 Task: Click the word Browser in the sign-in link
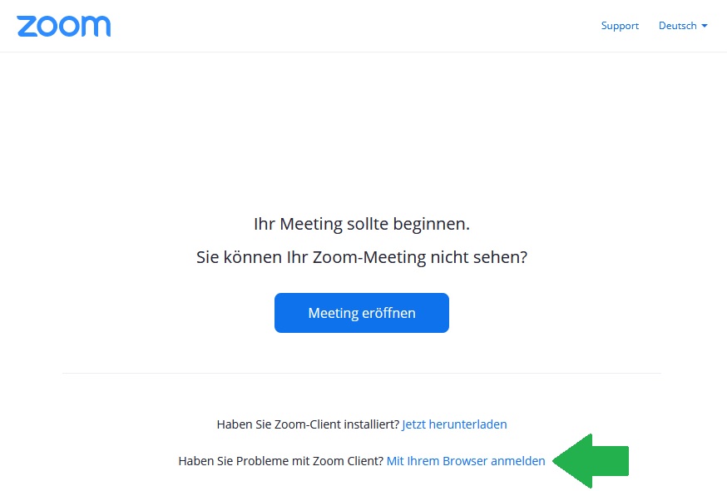tap(465, 461)
